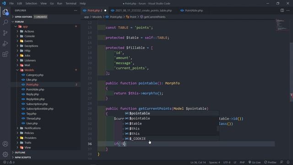Open the Search view icon
Viewport: 293px width, 165px height.
[5, 22]
